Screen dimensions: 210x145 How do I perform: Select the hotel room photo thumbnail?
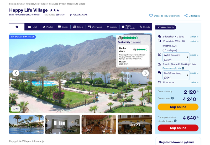62,125
